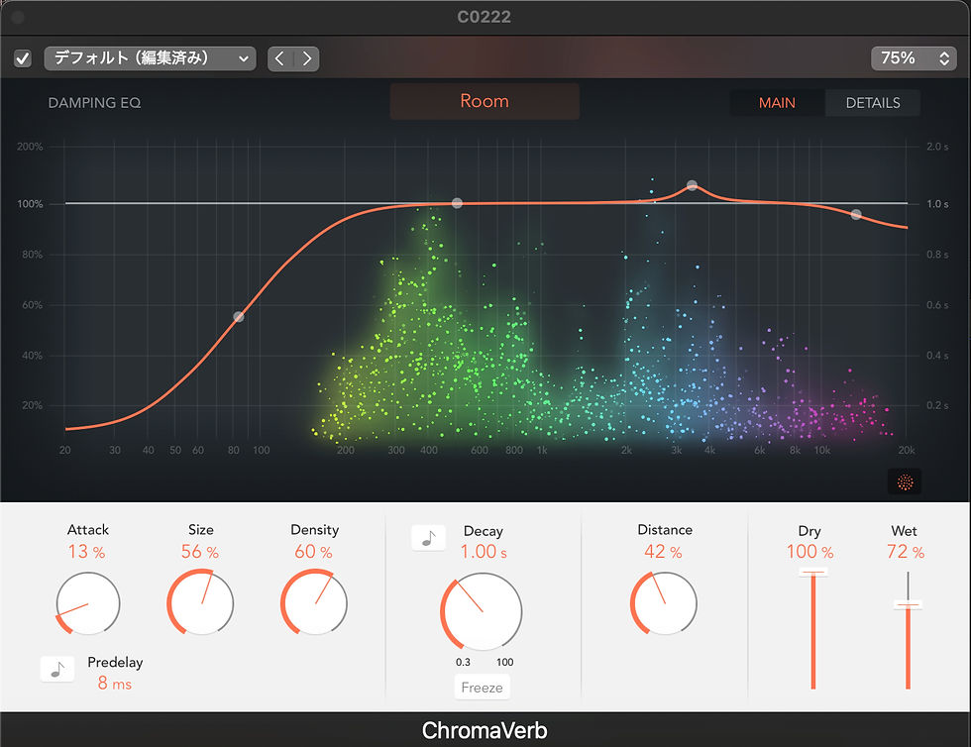The image size is (971, 747).
Task: Open the 75% view size dropdown
Action: click(914, 58)
